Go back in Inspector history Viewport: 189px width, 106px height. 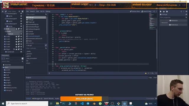click(181, 11)
